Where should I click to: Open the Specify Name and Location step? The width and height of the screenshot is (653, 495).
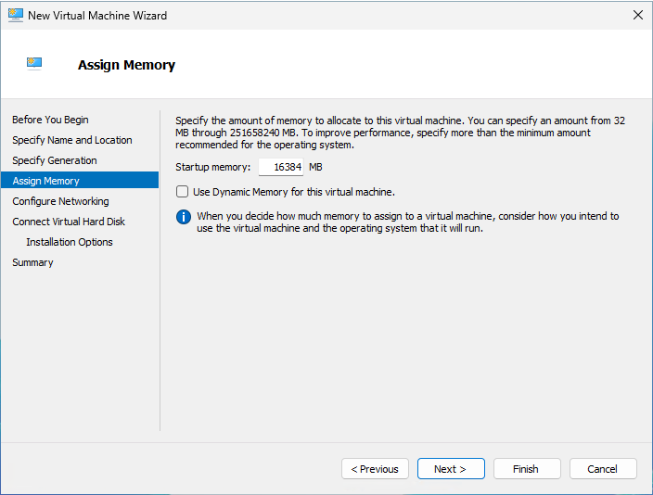click(x=71, y=140)
